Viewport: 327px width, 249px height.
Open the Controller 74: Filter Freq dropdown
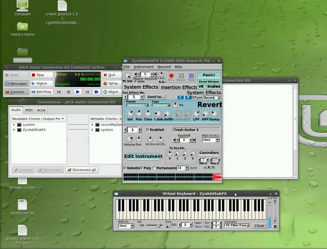click(x=237, y=225)
